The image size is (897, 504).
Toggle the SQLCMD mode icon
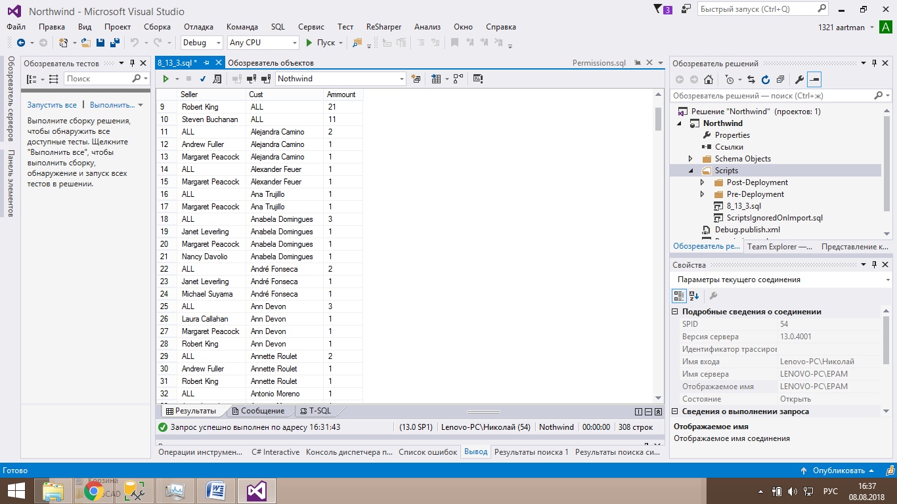tap(477, 79)
